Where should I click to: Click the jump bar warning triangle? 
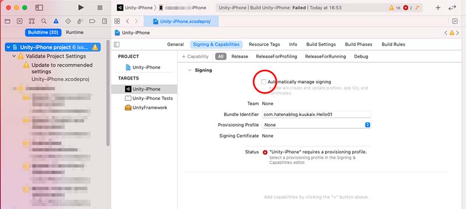452,33
